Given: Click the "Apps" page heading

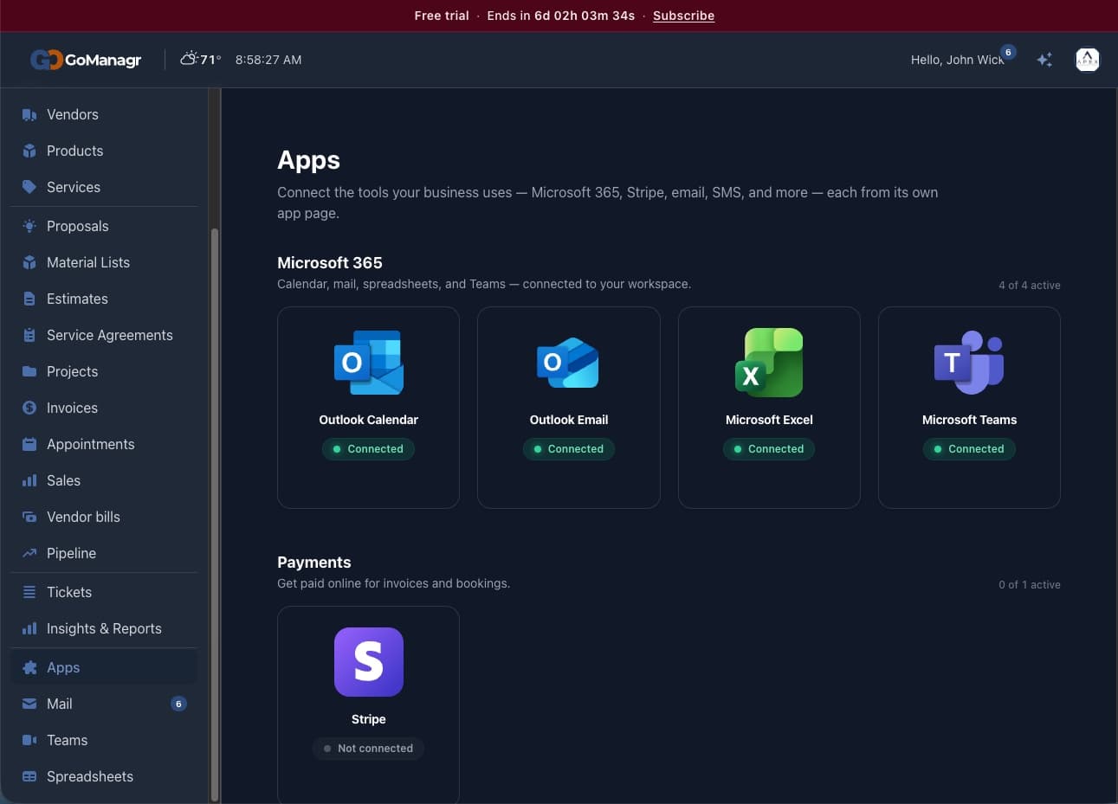Looking at the screenshot, I should pos(308,160).
